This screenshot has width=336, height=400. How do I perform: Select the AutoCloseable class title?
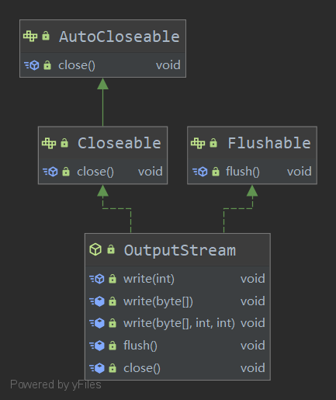(x=120, y=37)
